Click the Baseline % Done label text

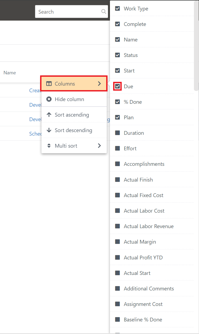(x=143, y=320)
